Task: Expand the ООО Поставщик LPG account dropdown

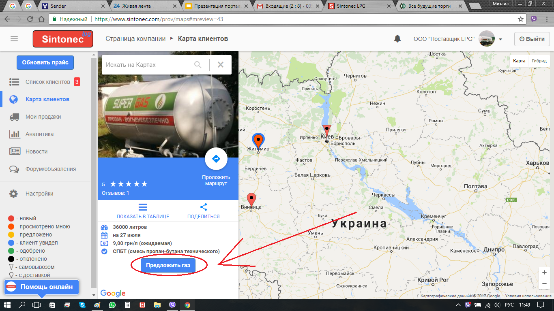Action: point(500,39)
